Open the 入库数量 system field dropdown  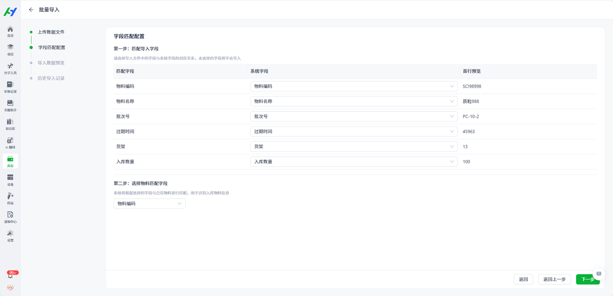(x=353, y=161)
